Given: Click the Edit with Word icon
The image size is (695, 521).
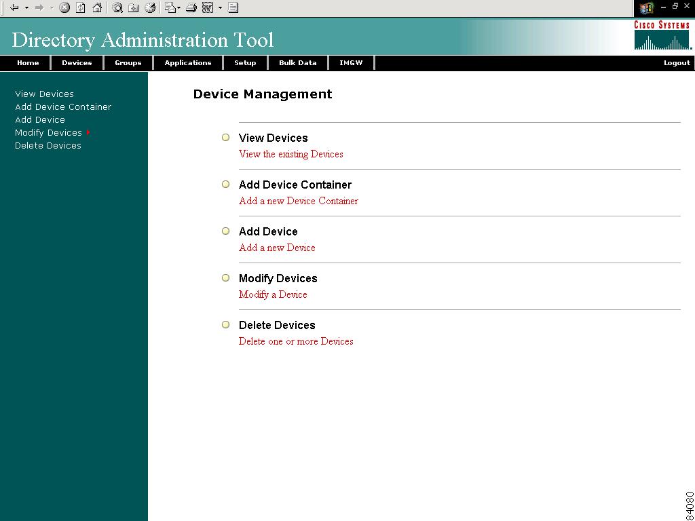Looking at the screenshot, I should pyautogui.click(x=208, y=7).
